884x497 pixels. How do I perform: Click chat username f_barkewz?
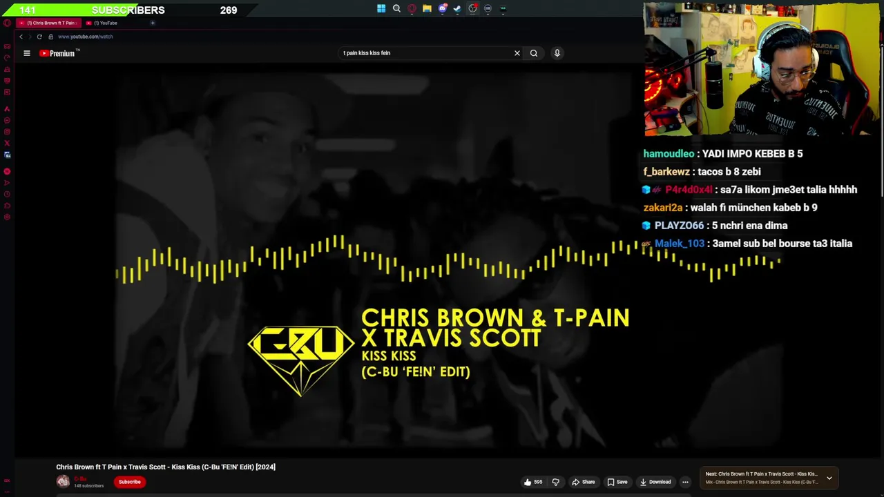(666, 172)
